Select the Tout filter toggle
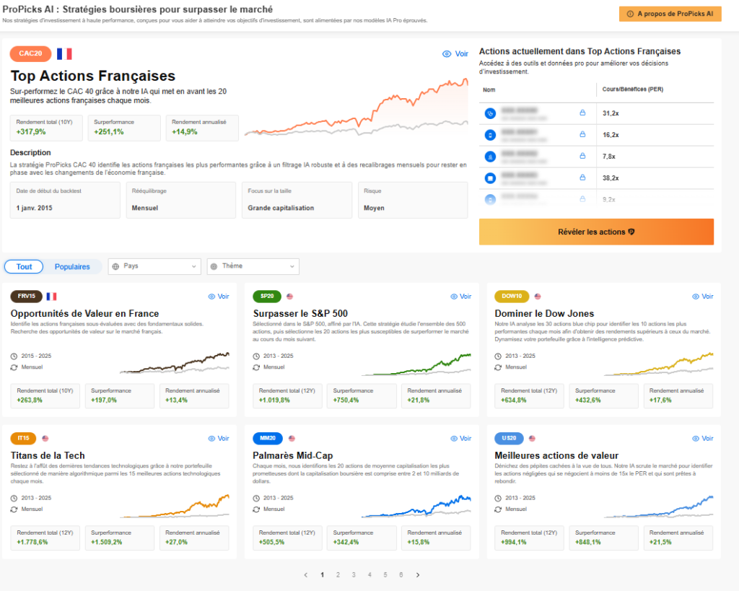 25,266
